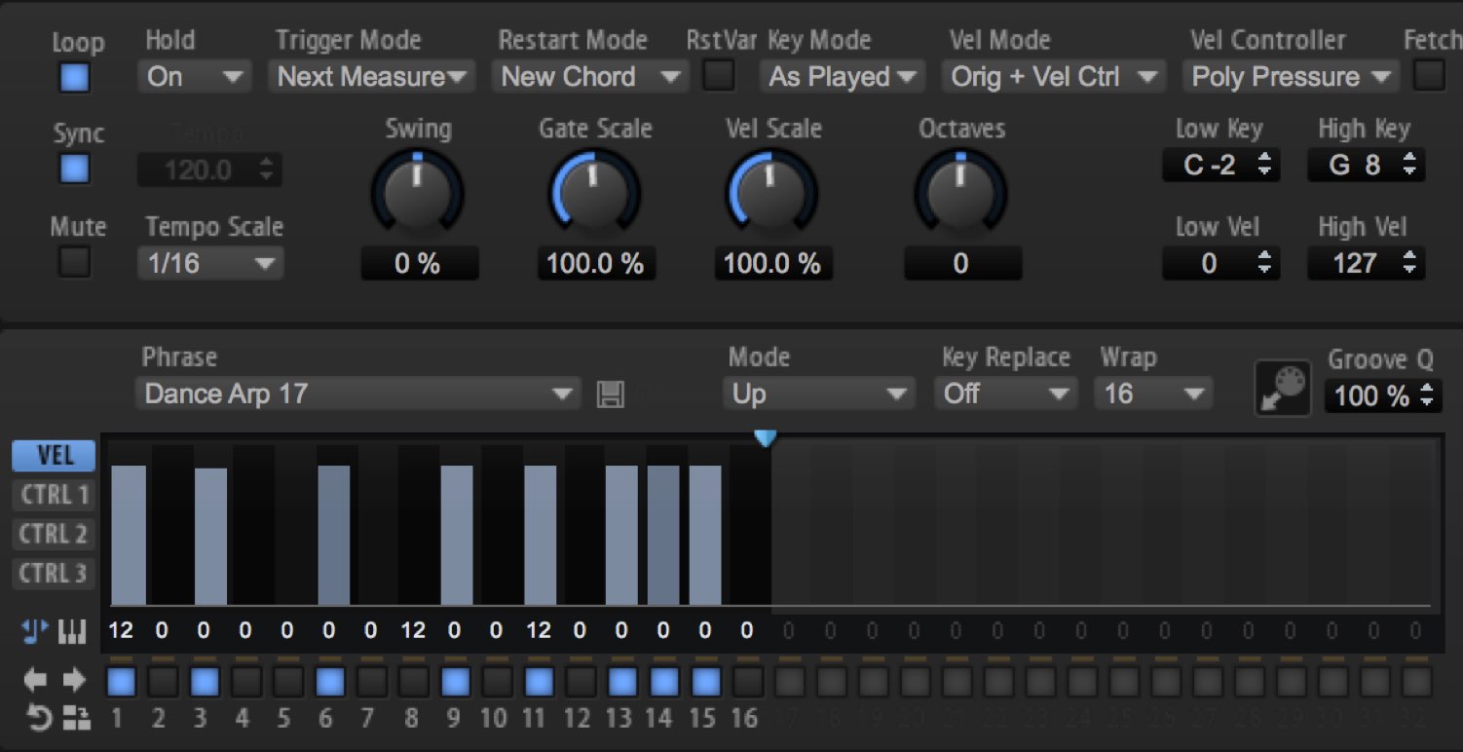Click the Low Vel stepper
The height and width of the screenshot is (752, 1463).
[x=1221, y=263]
